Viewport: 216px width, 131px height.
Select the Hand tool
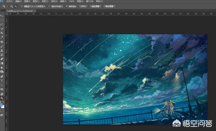[2, 94]
